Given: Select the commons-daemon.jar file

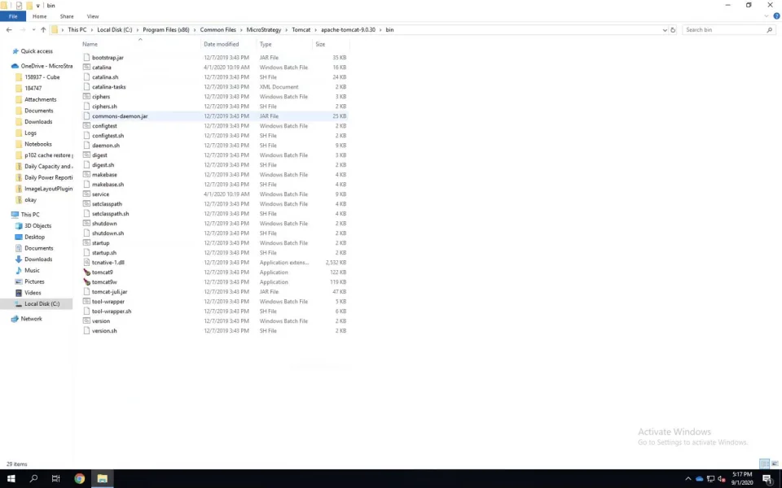Looking at the screenshot, I should 214,116.
